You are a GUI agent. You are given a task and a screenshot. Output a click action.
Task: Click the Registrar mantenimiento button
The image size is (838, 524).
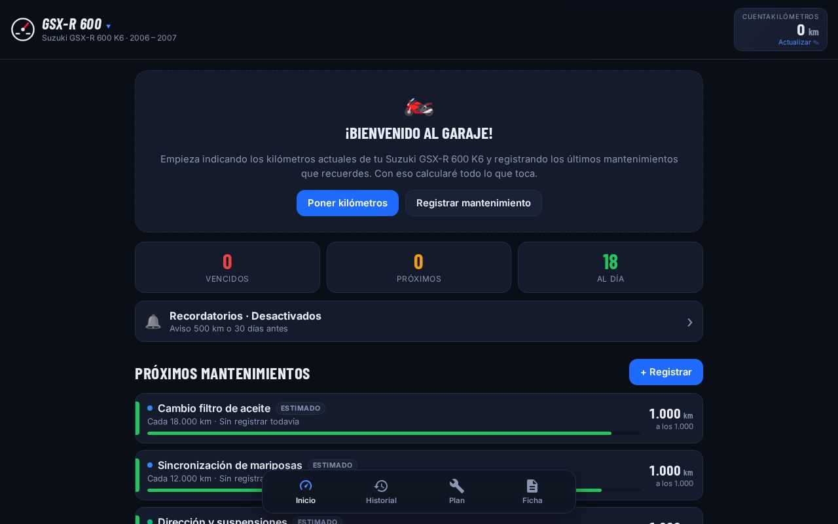click(473, 203)
